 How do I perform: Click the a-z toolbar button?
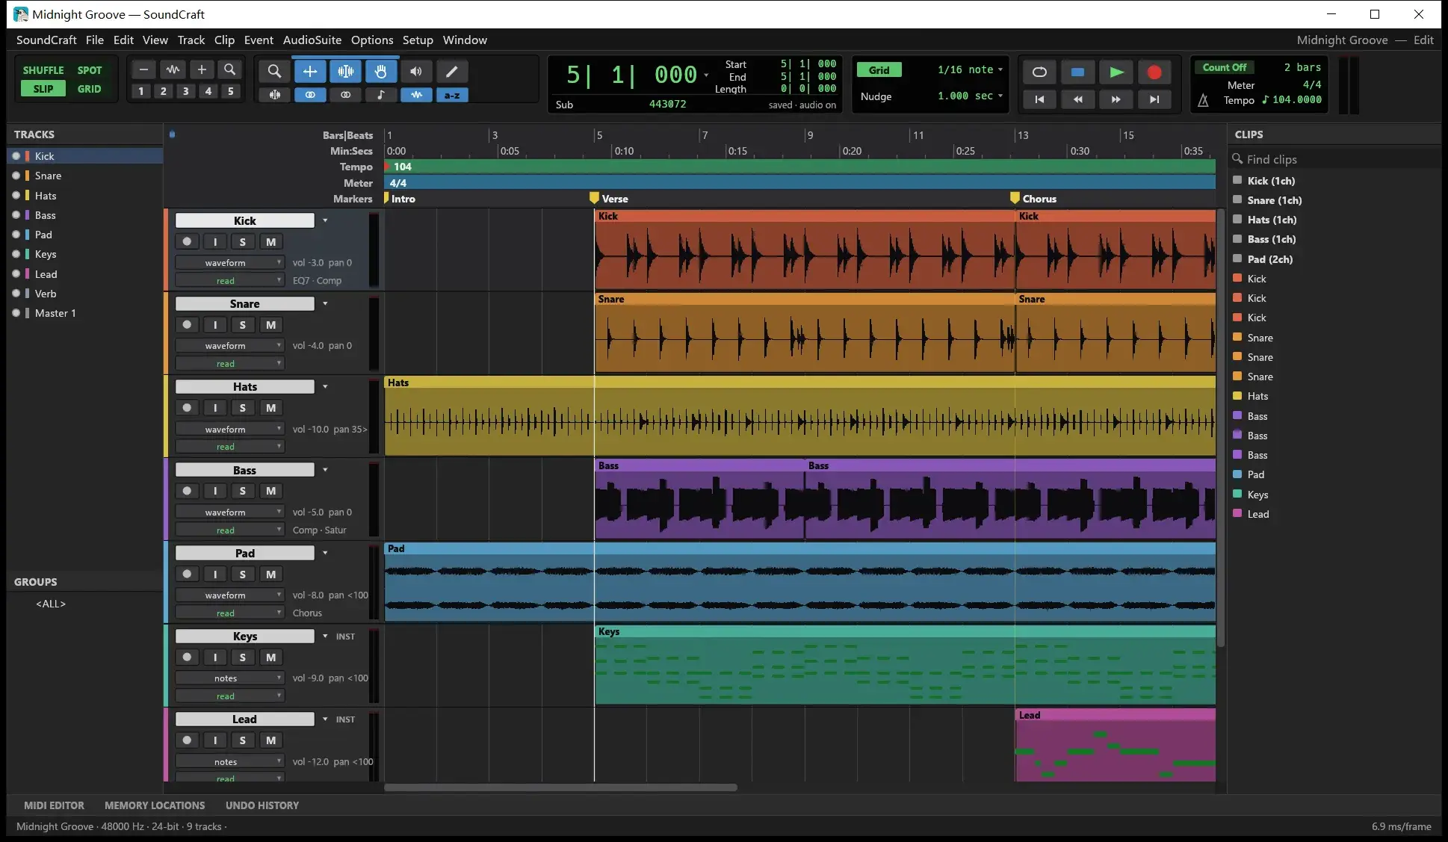(452, 95)
